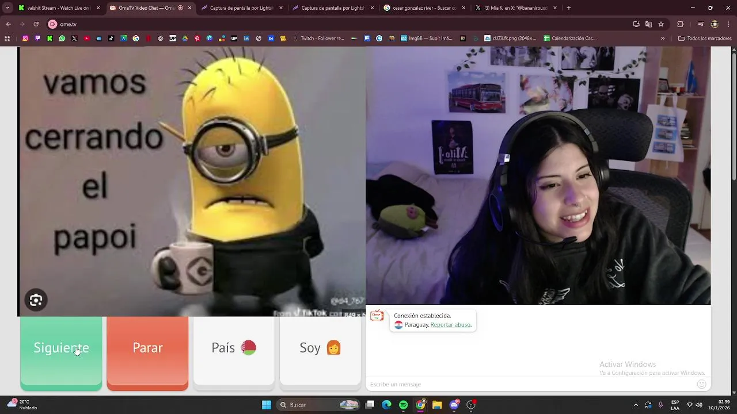The height and width of the screenshot is (414, 737).
Task: Open Discord from the taskbar
Action: [x=454, y=405]
